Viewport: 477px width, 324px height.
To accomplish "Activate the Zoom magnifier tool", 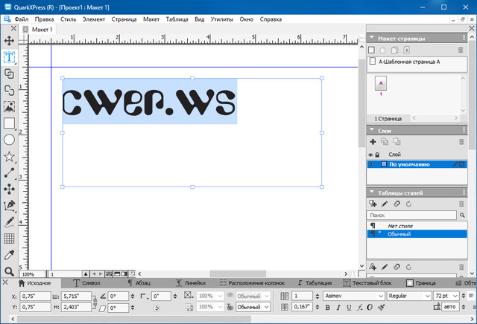I will point(10,271).
